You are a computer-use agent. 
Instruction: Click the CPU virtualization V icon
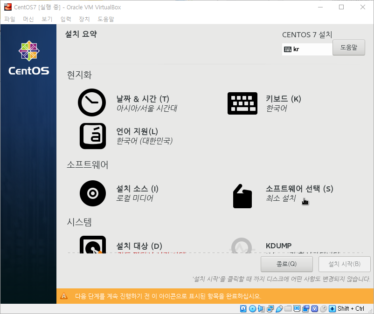tap(315, 309)
